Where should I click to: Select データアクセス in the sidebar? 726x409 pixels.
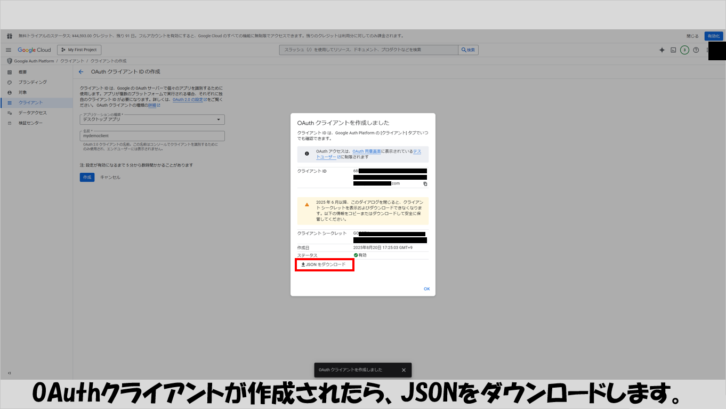33,113
